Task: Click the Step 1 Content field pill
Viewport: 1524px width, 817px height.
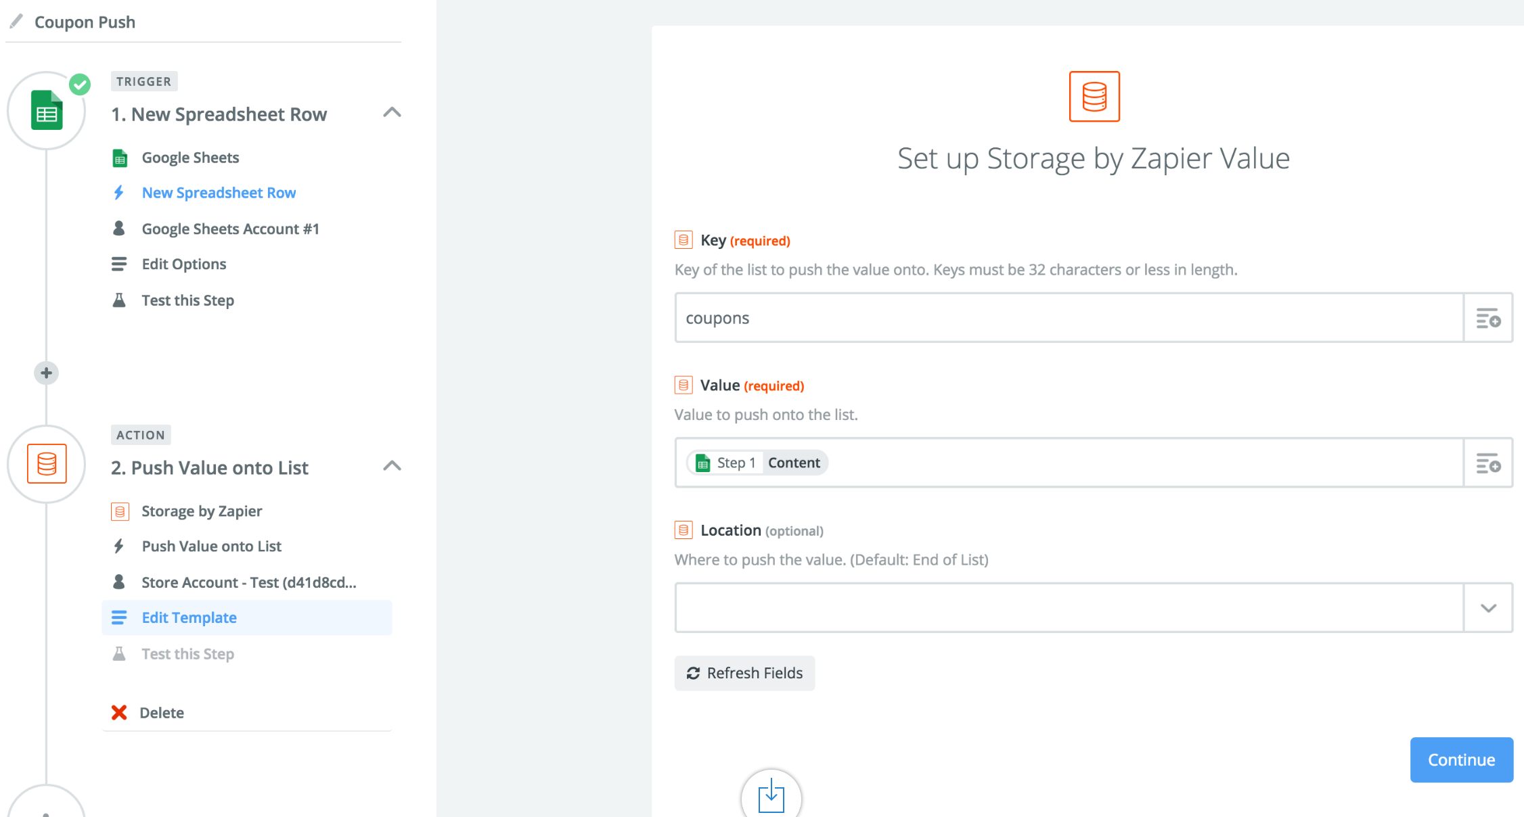Action: (x=758, y=463)
